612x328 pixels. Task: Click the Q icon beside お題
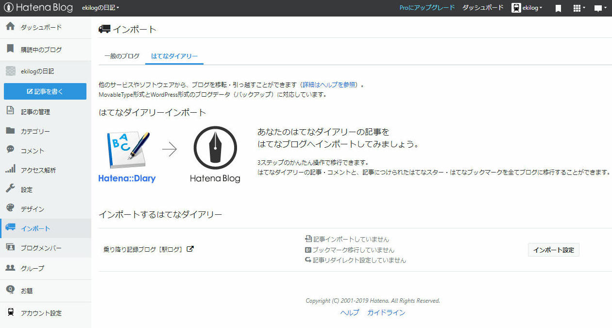click(x=10, y=290)
